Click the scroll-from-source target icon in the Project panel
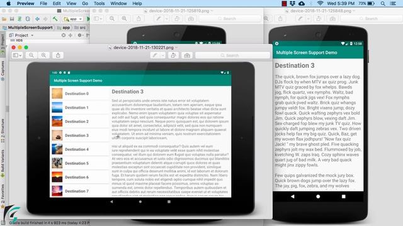 63,35
